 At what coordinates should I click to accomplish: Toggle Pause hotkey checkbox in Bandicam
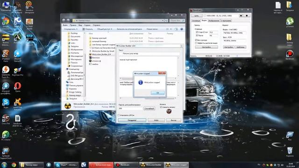(x=197, y=35)
